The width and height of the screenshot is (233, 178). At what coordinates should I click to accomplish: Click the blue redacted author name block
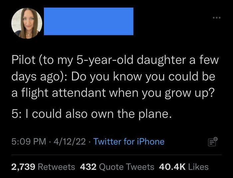click(89, 22)
